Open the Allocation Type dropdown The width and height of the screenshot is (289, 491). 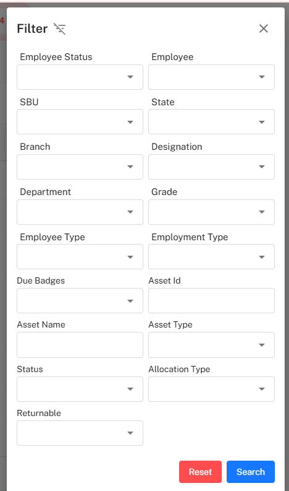(212, 389)
